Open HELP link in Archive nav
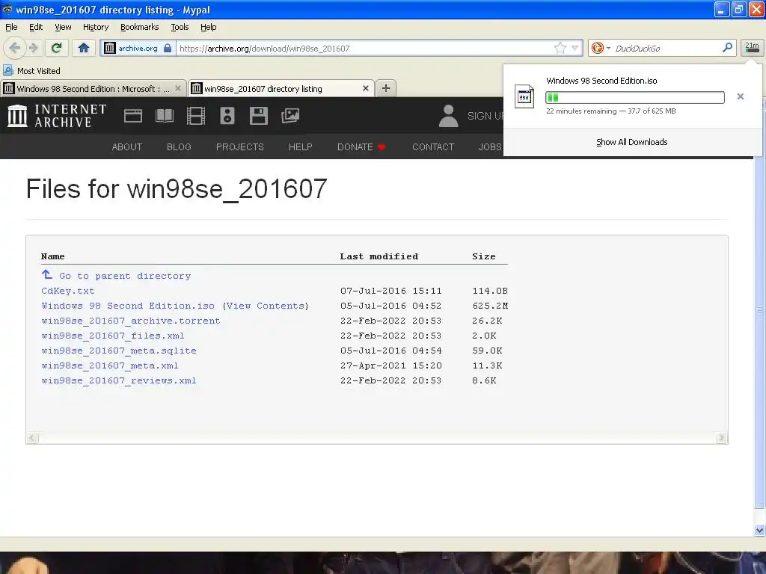This screenshot has width=766, height=574. (301, 147)
